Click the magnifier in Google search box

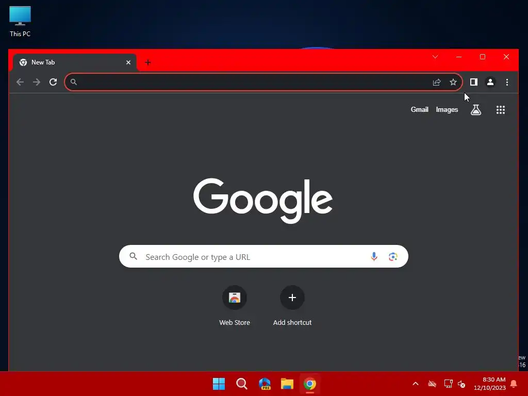pos(134,256)
